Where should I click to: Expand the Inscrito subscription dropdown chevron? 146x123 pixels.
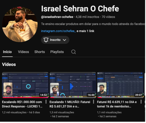65,40
